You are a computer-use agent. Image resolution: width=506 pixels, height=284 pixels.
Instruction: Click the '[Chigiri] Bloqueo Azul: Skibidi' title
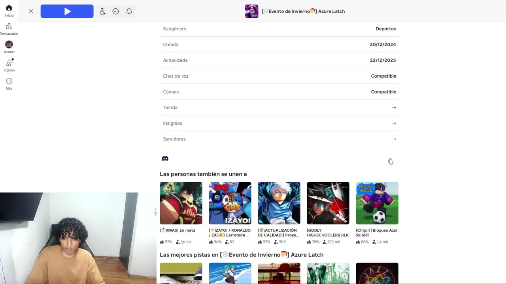377,233
